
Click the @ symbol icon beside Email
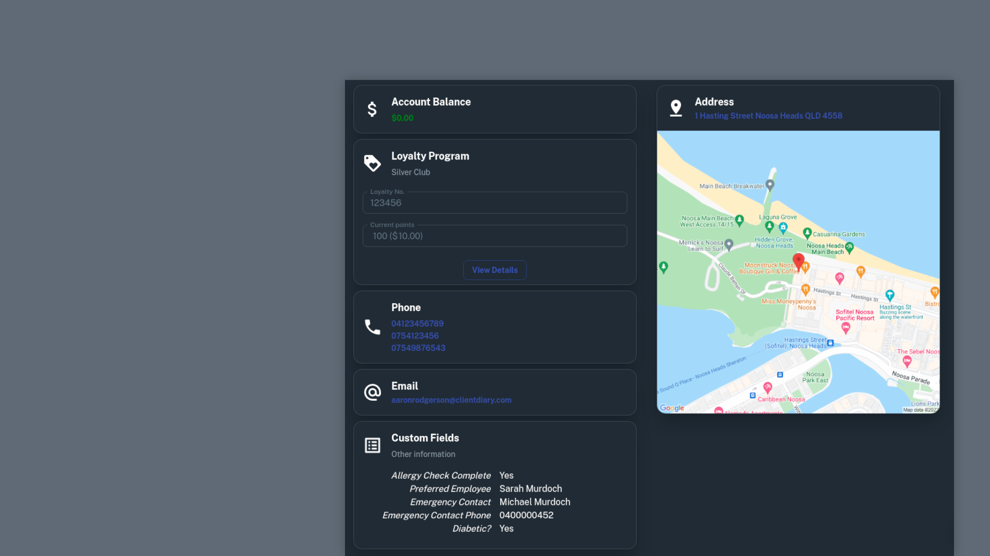[x=372, y=392]
